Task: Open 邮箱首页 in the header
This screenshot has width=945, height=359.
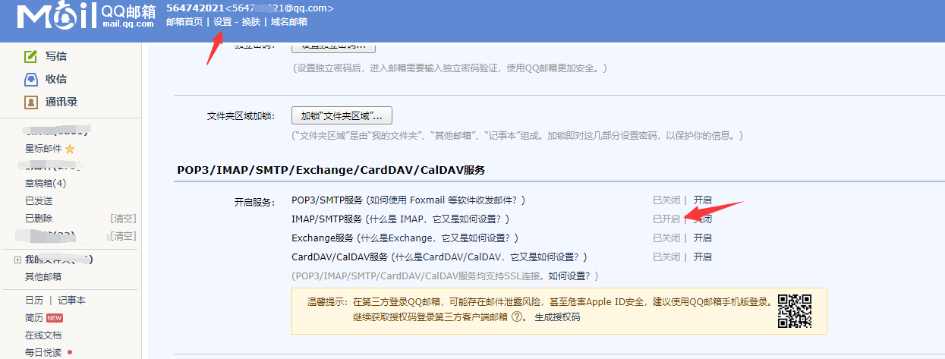Action: coord(184,22)
